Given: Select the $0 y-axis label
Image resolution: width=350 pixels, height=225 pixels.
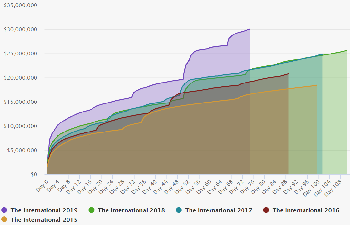Looking at the screenshot, I should (x=33, y=174).
